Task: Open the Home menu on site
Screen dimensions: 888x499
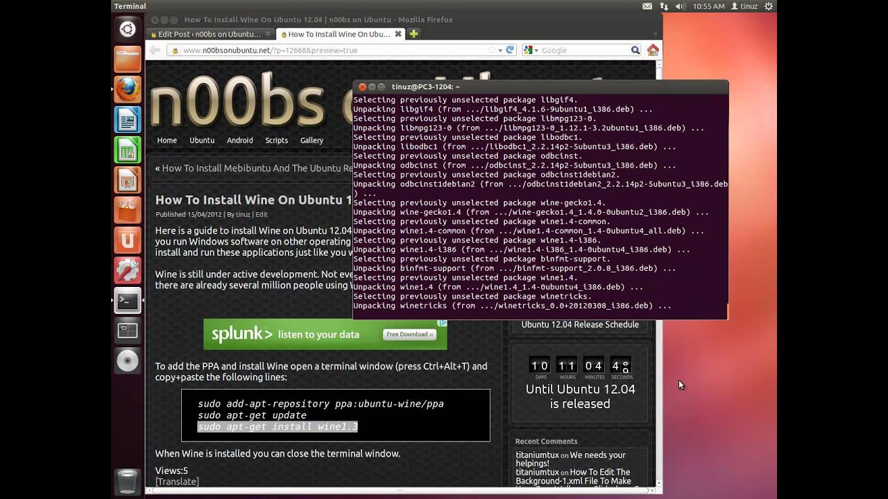Action: pos(167,140)
